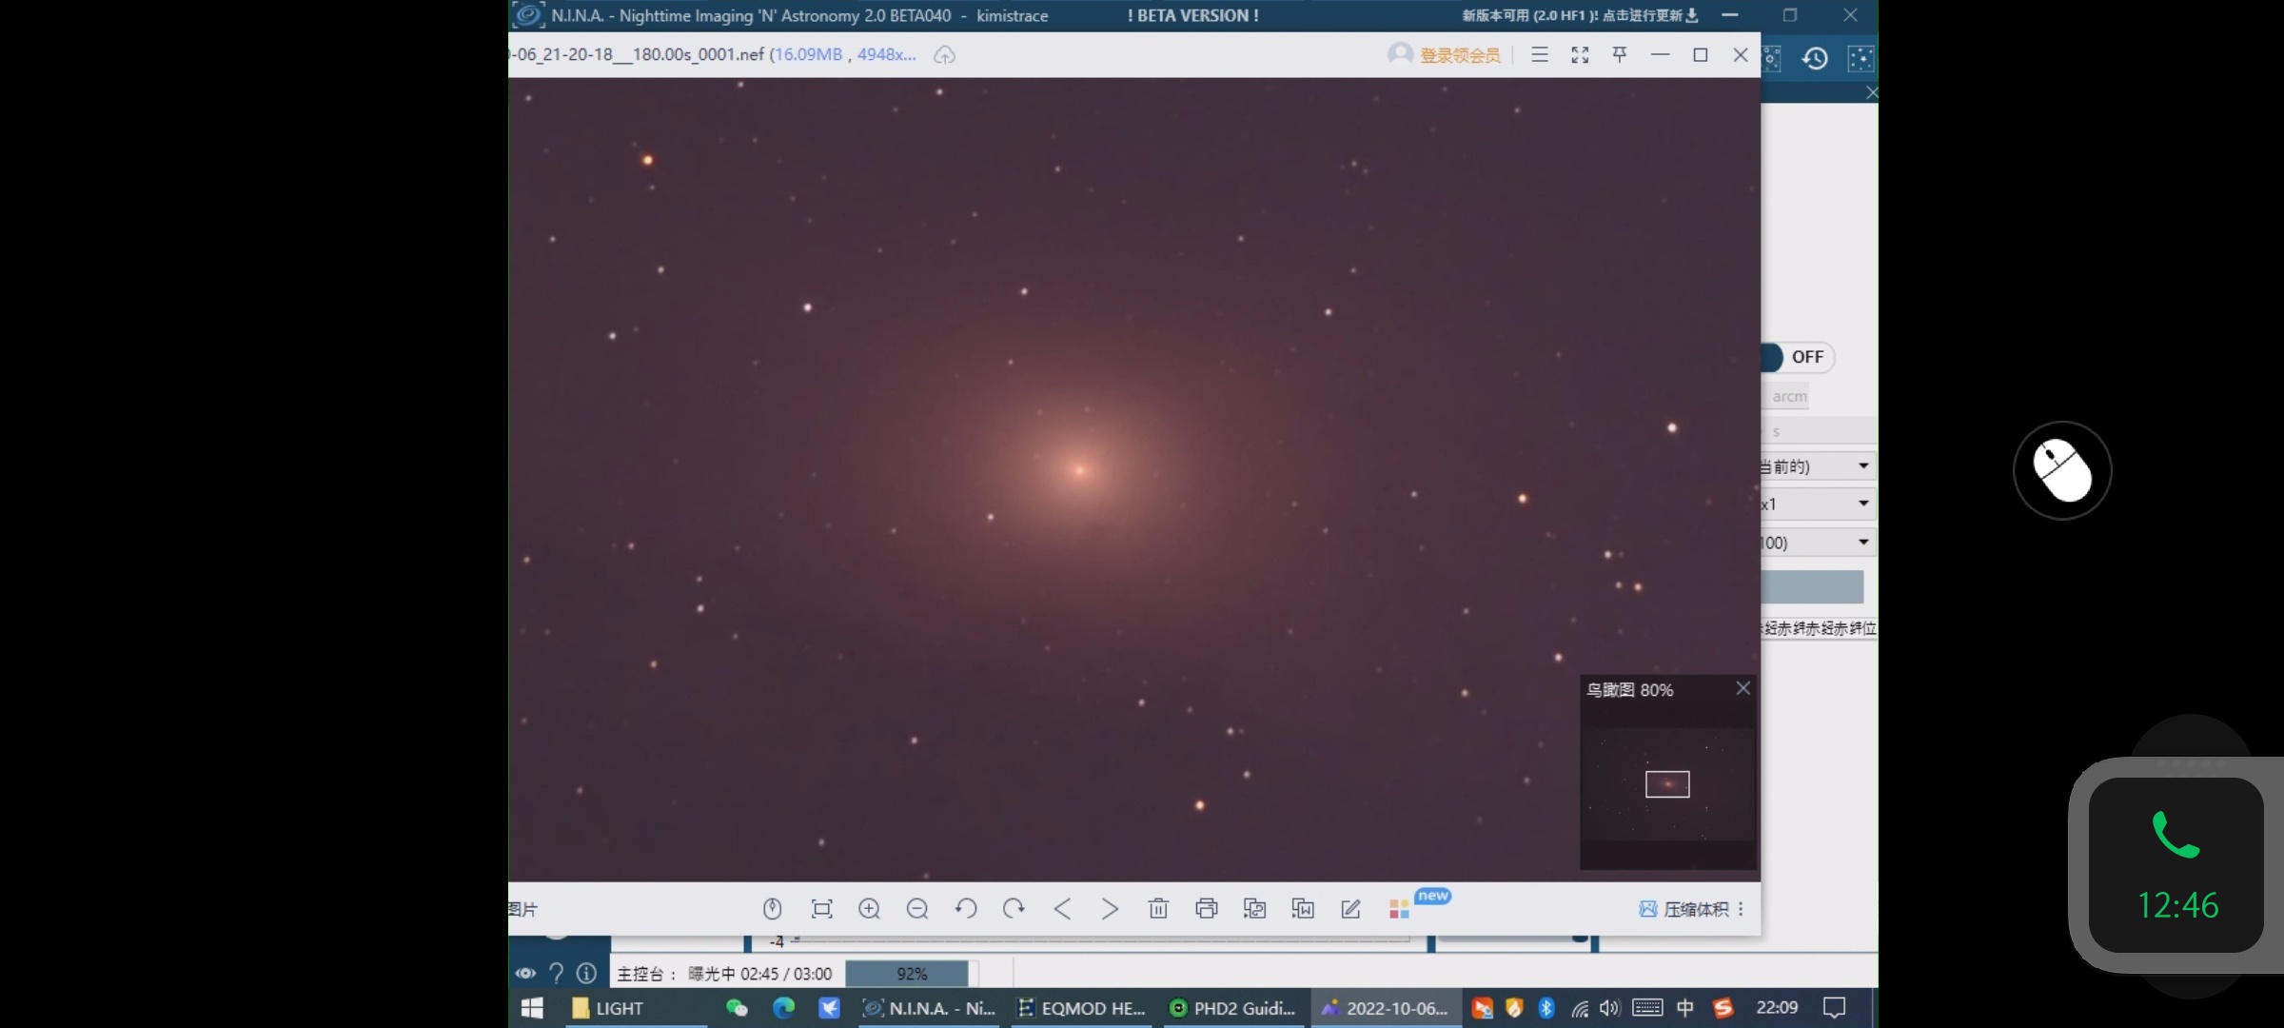The height and width of the screenshot is (1028, 2284).
Task: Pin the image viewer window on top
Action: click(x=1620, y=55)
